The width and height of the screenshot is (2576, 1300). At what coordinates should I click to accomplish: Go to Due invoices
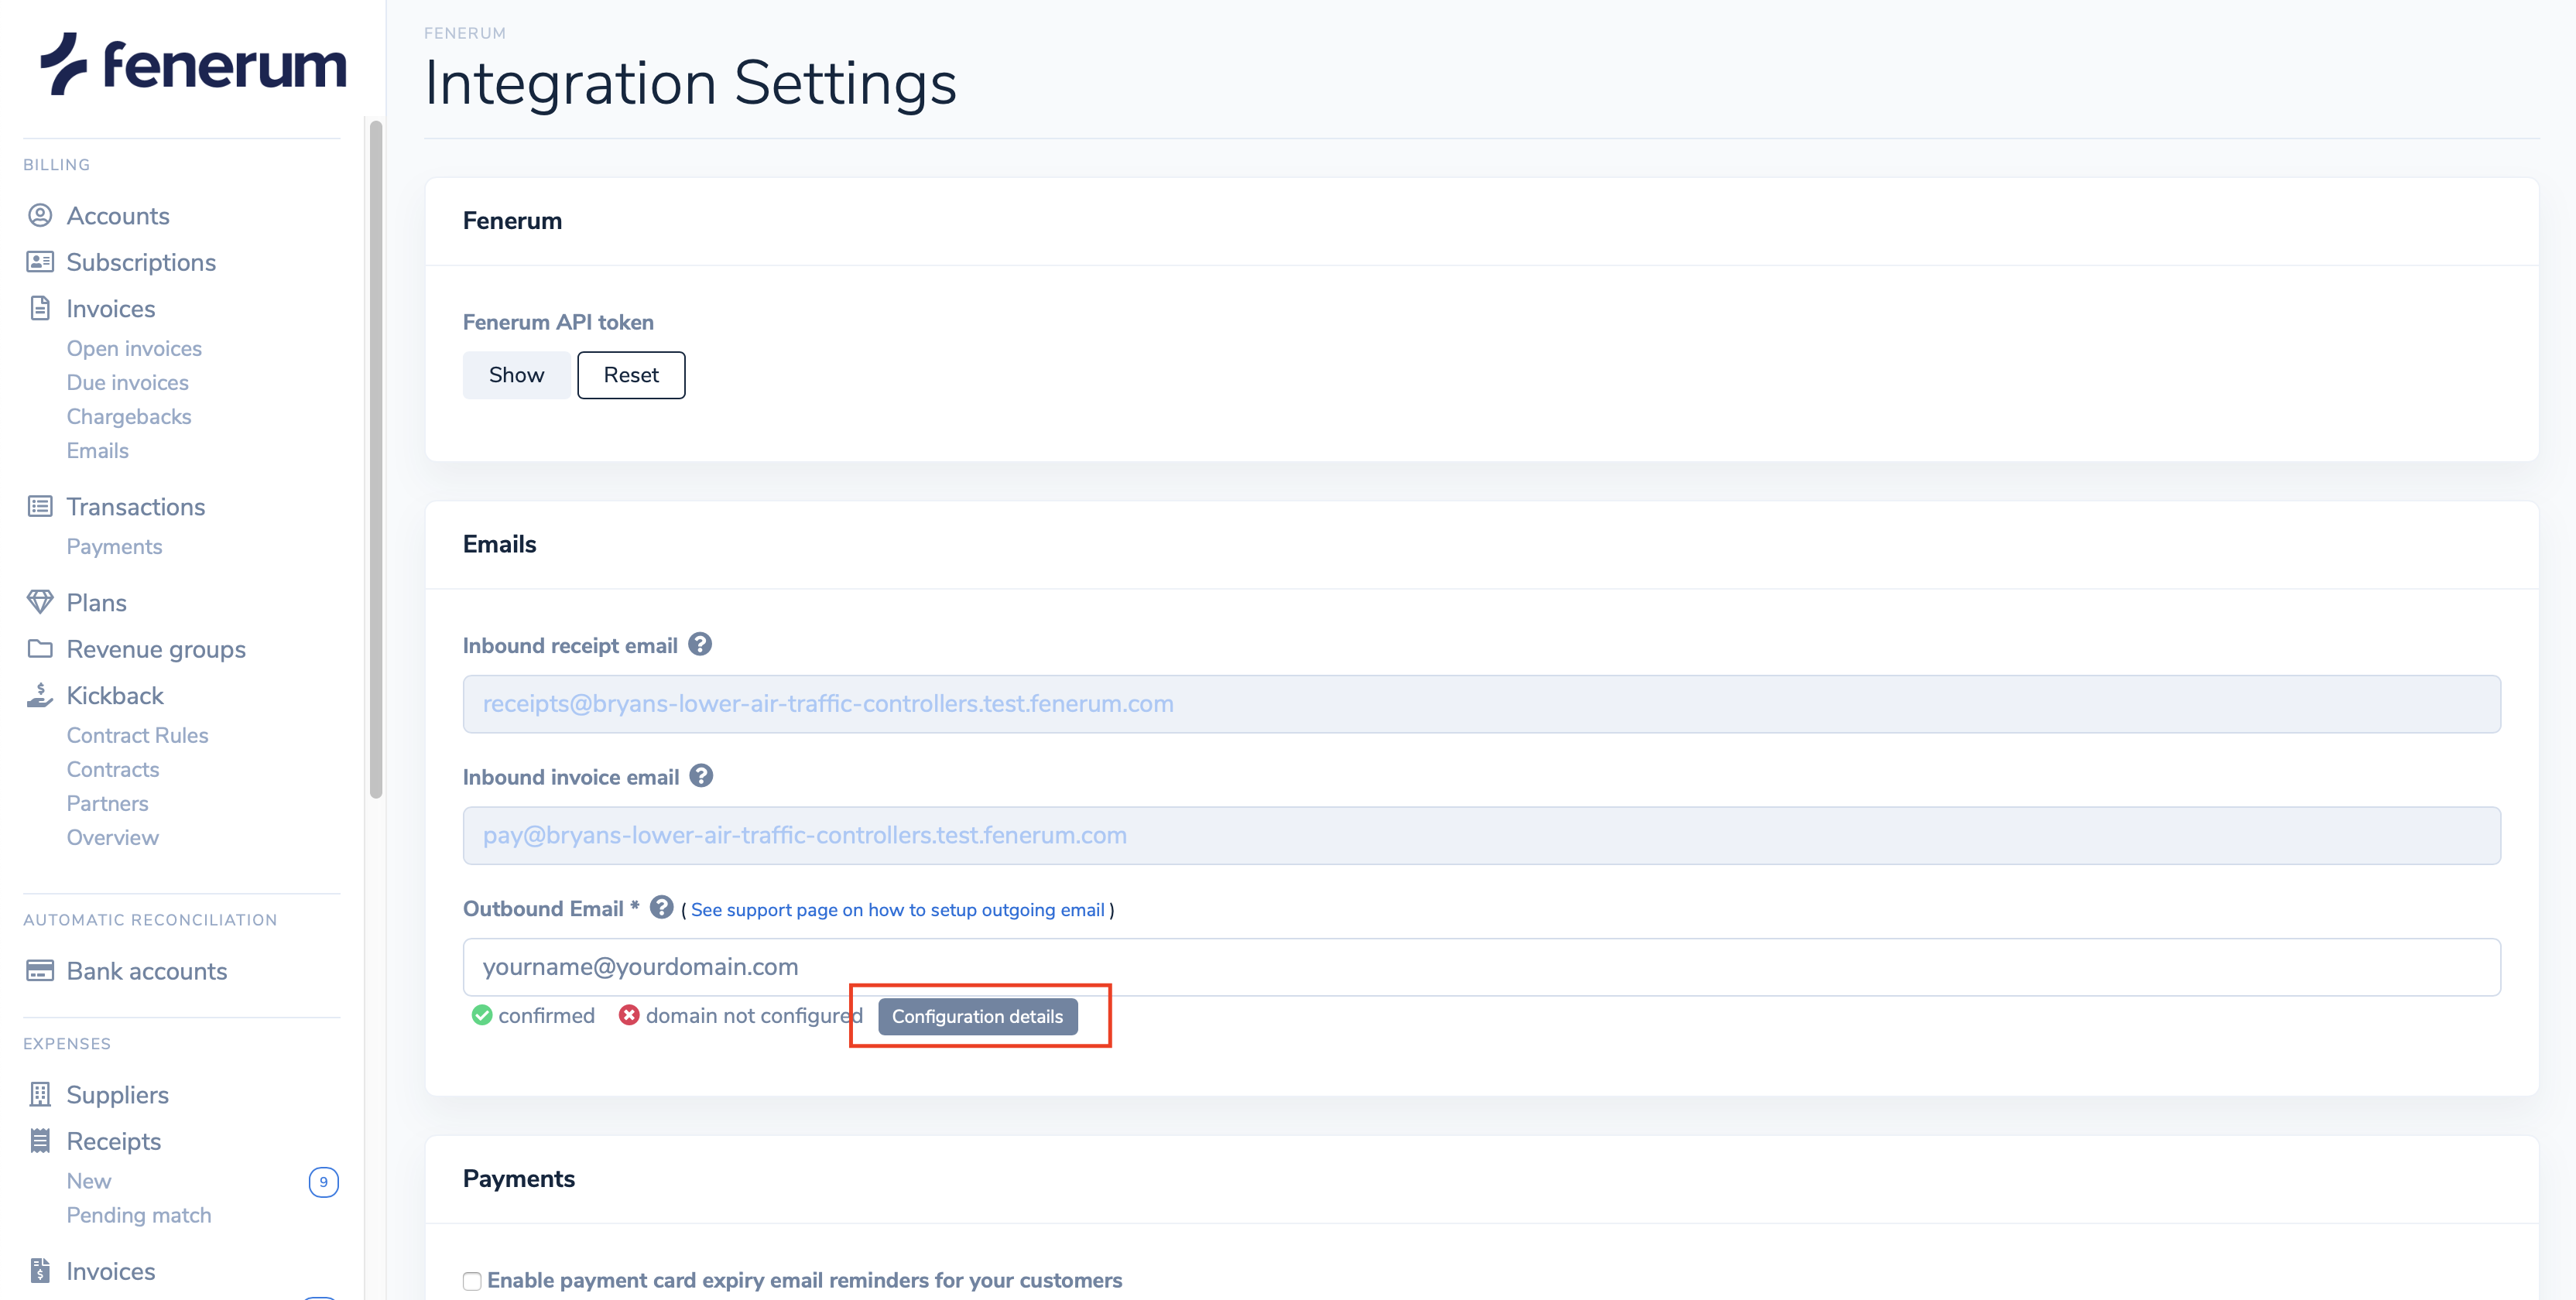pyautogui.click(x=128, y=382)
